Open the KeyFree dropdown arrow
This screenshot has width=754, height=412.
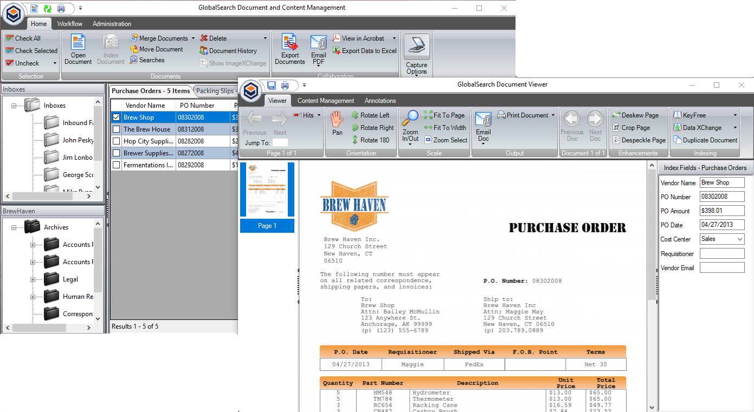735,115
